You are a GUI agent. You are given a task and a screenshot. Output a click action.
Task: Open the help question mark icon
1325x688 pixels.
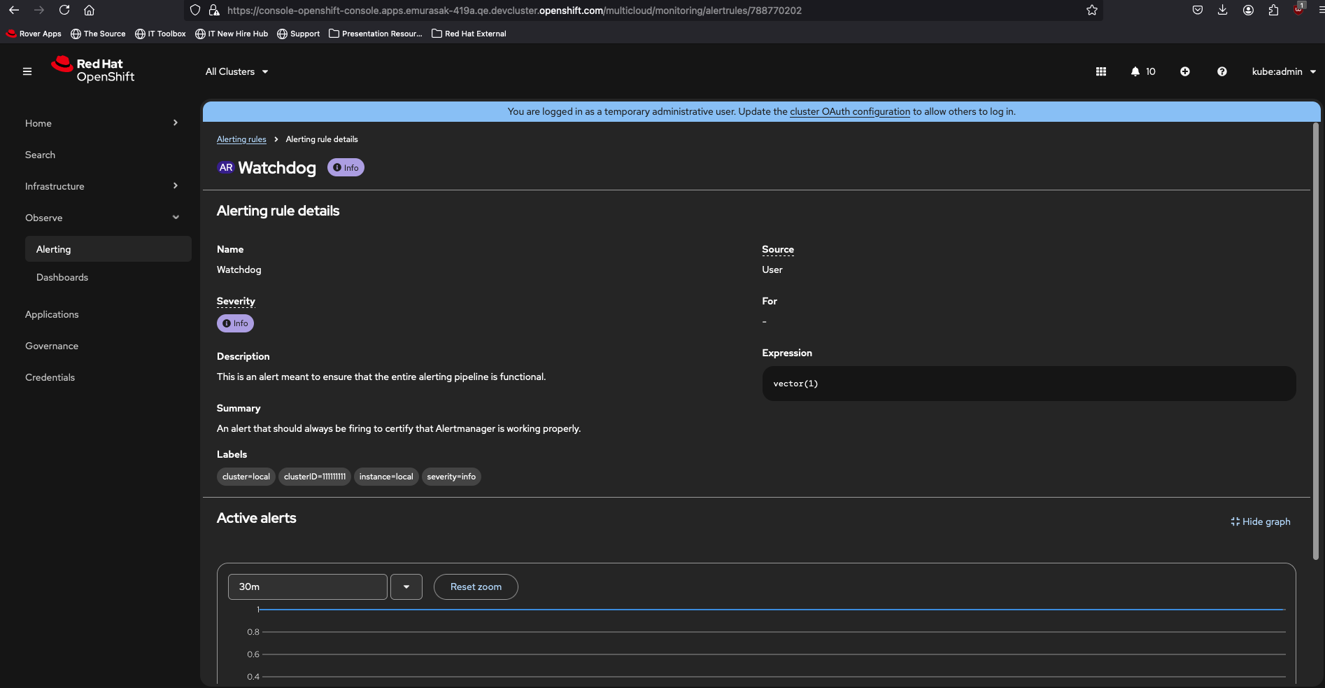coord(1222,71)
